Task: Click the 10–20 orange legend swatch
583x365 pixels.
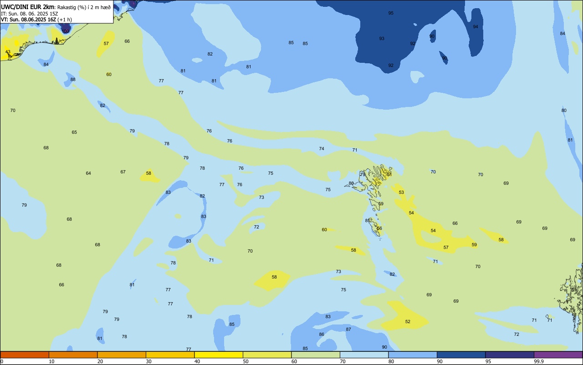Action: 73,355
